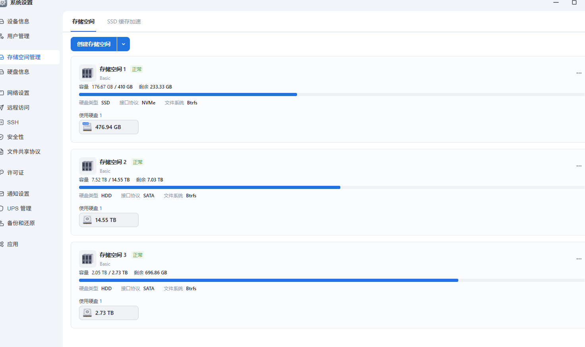Image resolution: width=585 pixels, height=347 pixels.
Task: Open 硬盘信息 in the sidebar
Action: coord(18,72)
